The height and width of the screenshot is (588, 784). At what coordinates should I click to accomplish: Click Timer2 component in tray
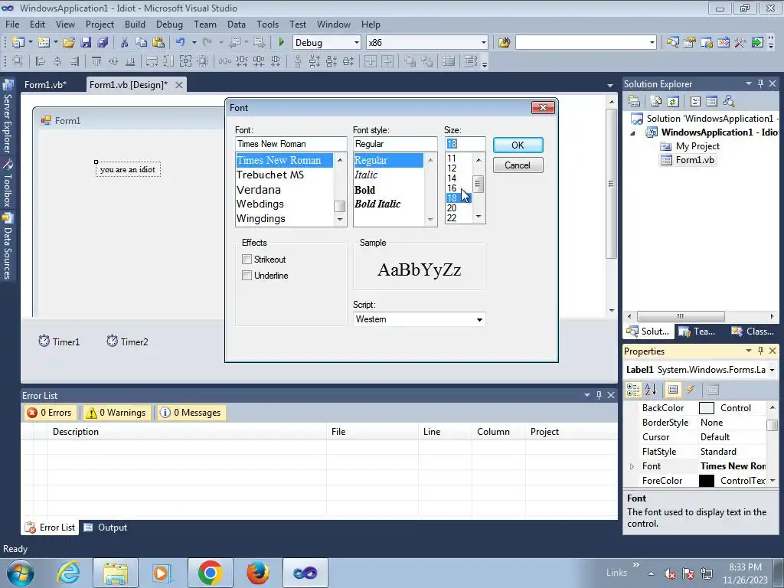pyautogui.click(x=128, y=341)
